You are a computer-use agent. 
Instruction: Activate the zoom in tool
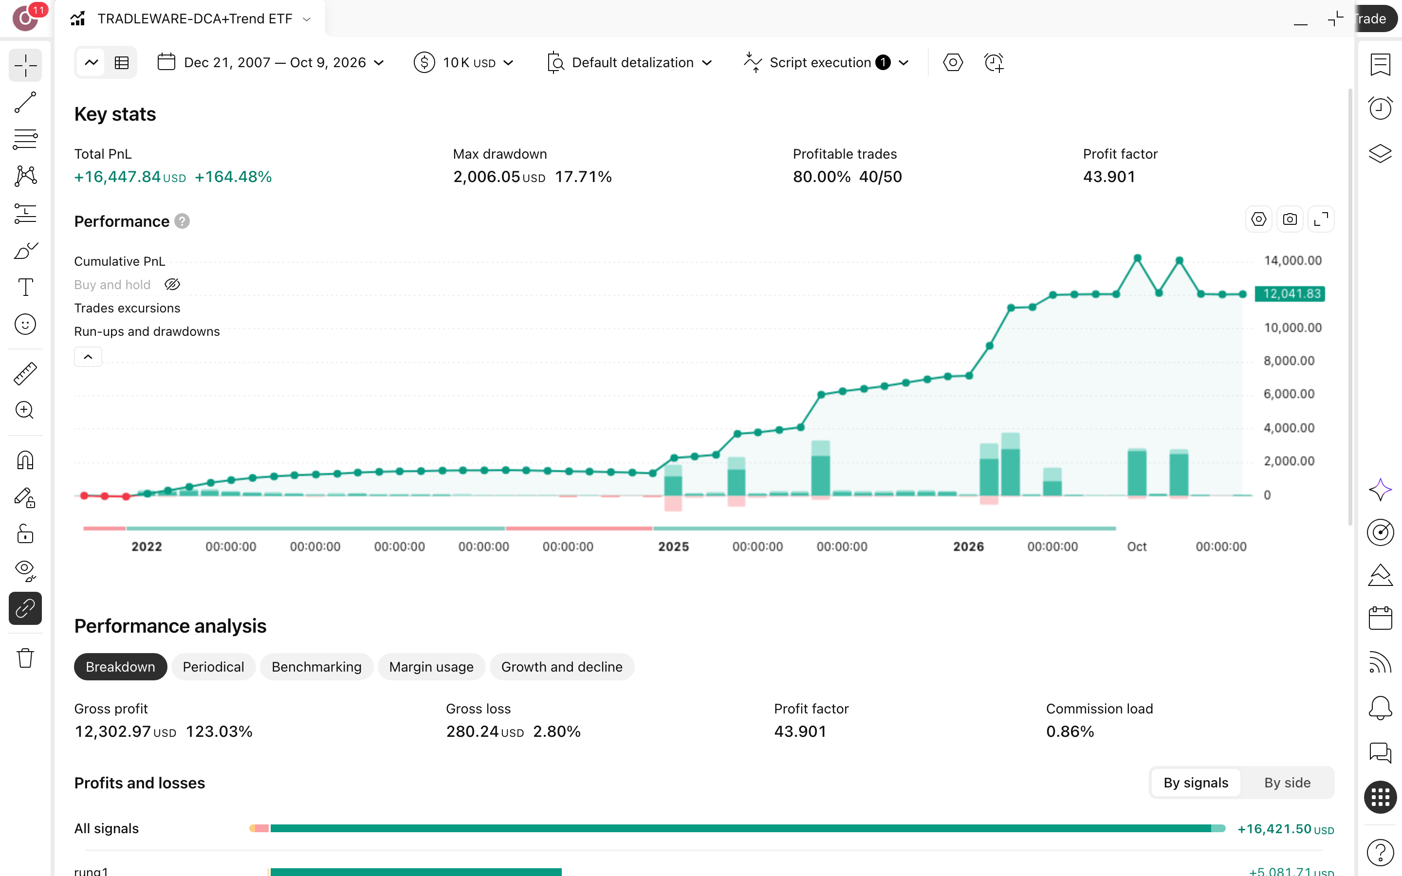pyautogui.click(x=25, y=410)
